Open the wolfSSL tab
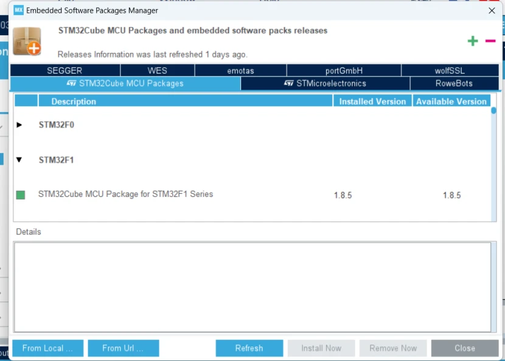This screenshot has height=361, width=505. click(450, 70)
